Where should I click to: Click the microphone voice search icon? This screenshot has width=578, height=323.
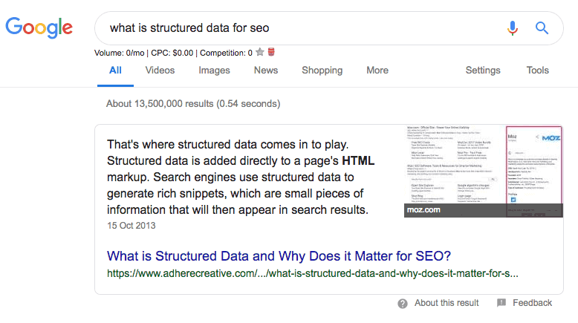[513, 29]
